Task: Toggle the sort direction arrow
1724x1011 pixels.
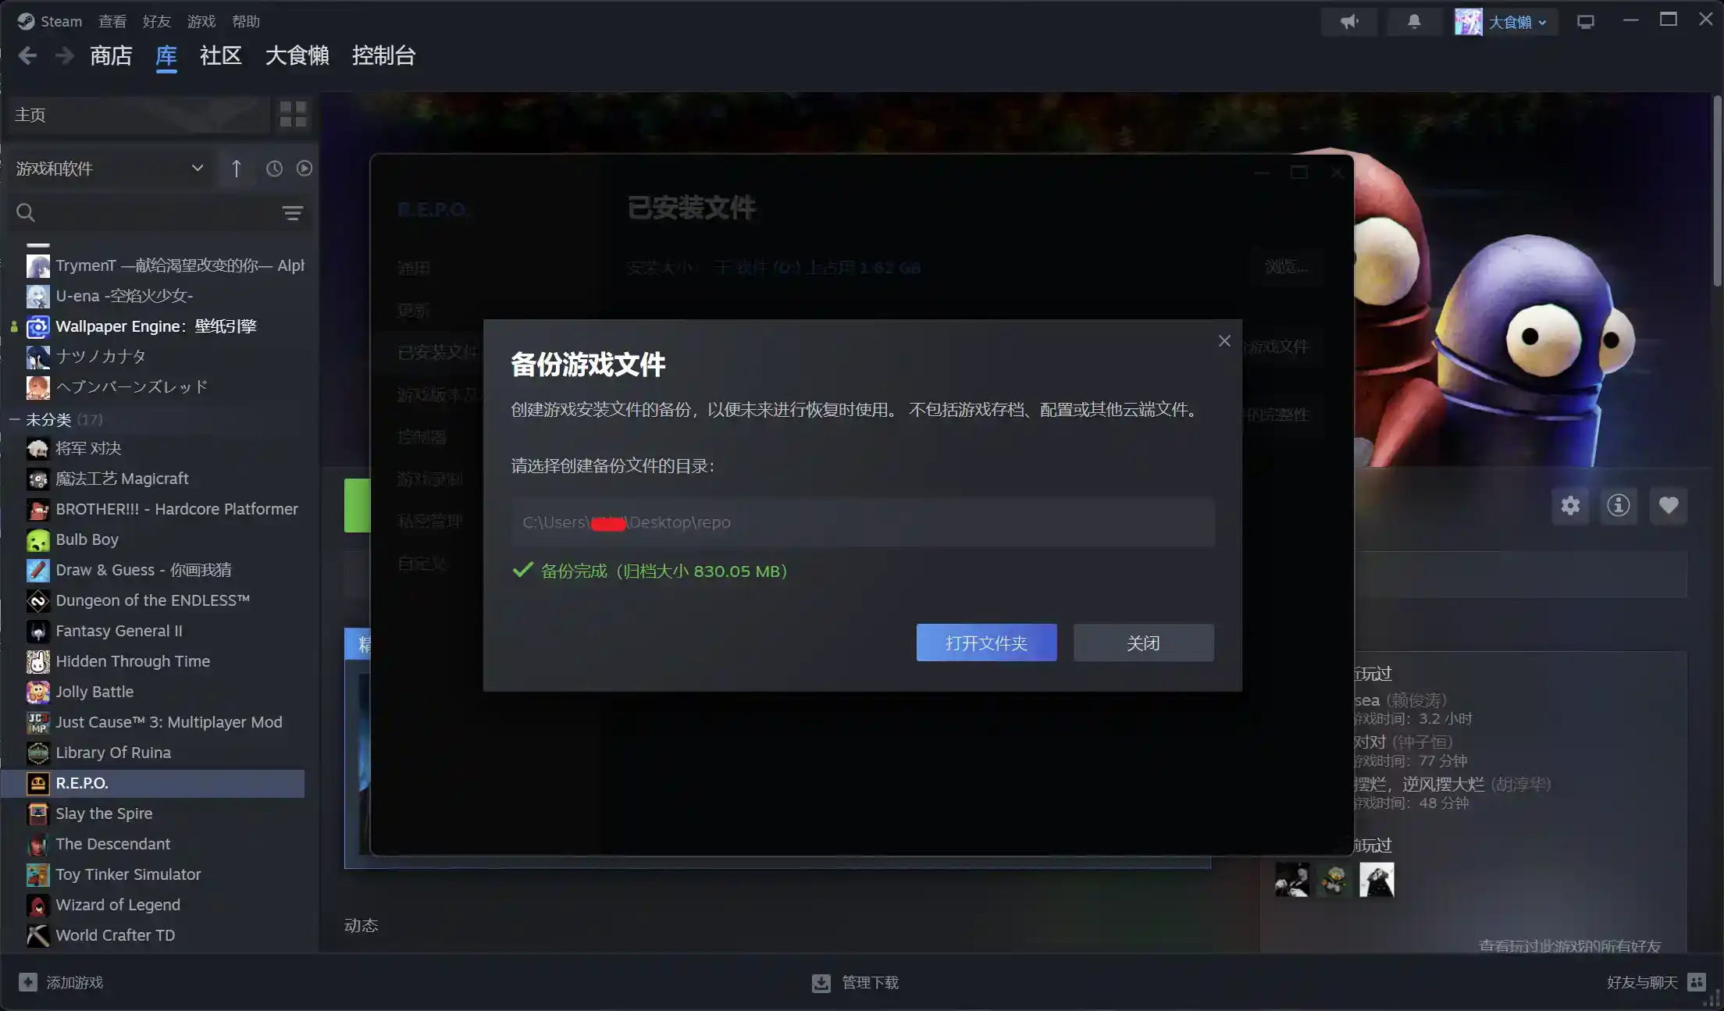Action: (x=237, y=169)
